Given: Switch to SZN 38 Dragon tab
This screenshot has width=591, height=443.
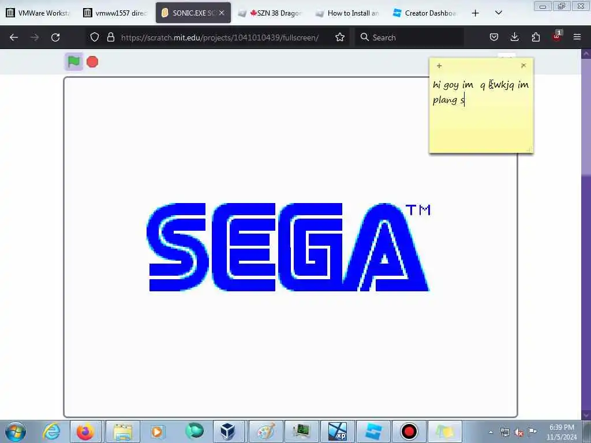Looking at the screenshot, I should 271,13.
